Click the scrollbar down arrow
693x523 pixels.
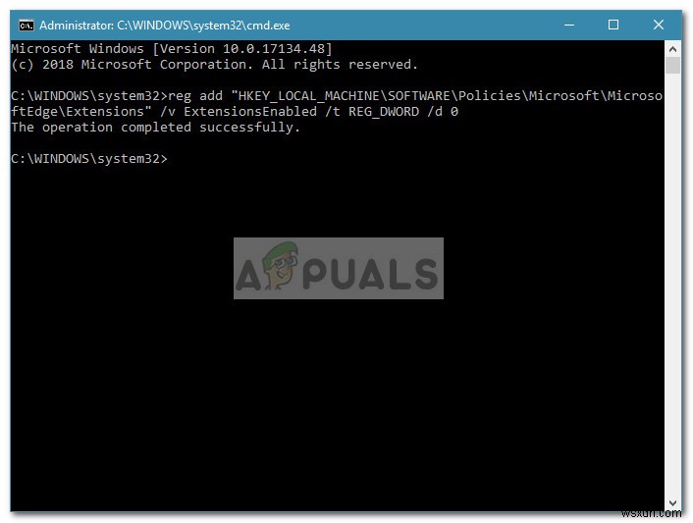click(x=672, y=503)
